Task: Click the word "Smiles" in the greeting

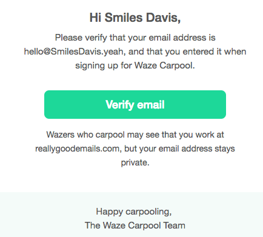Action: [x=124, y=18]
